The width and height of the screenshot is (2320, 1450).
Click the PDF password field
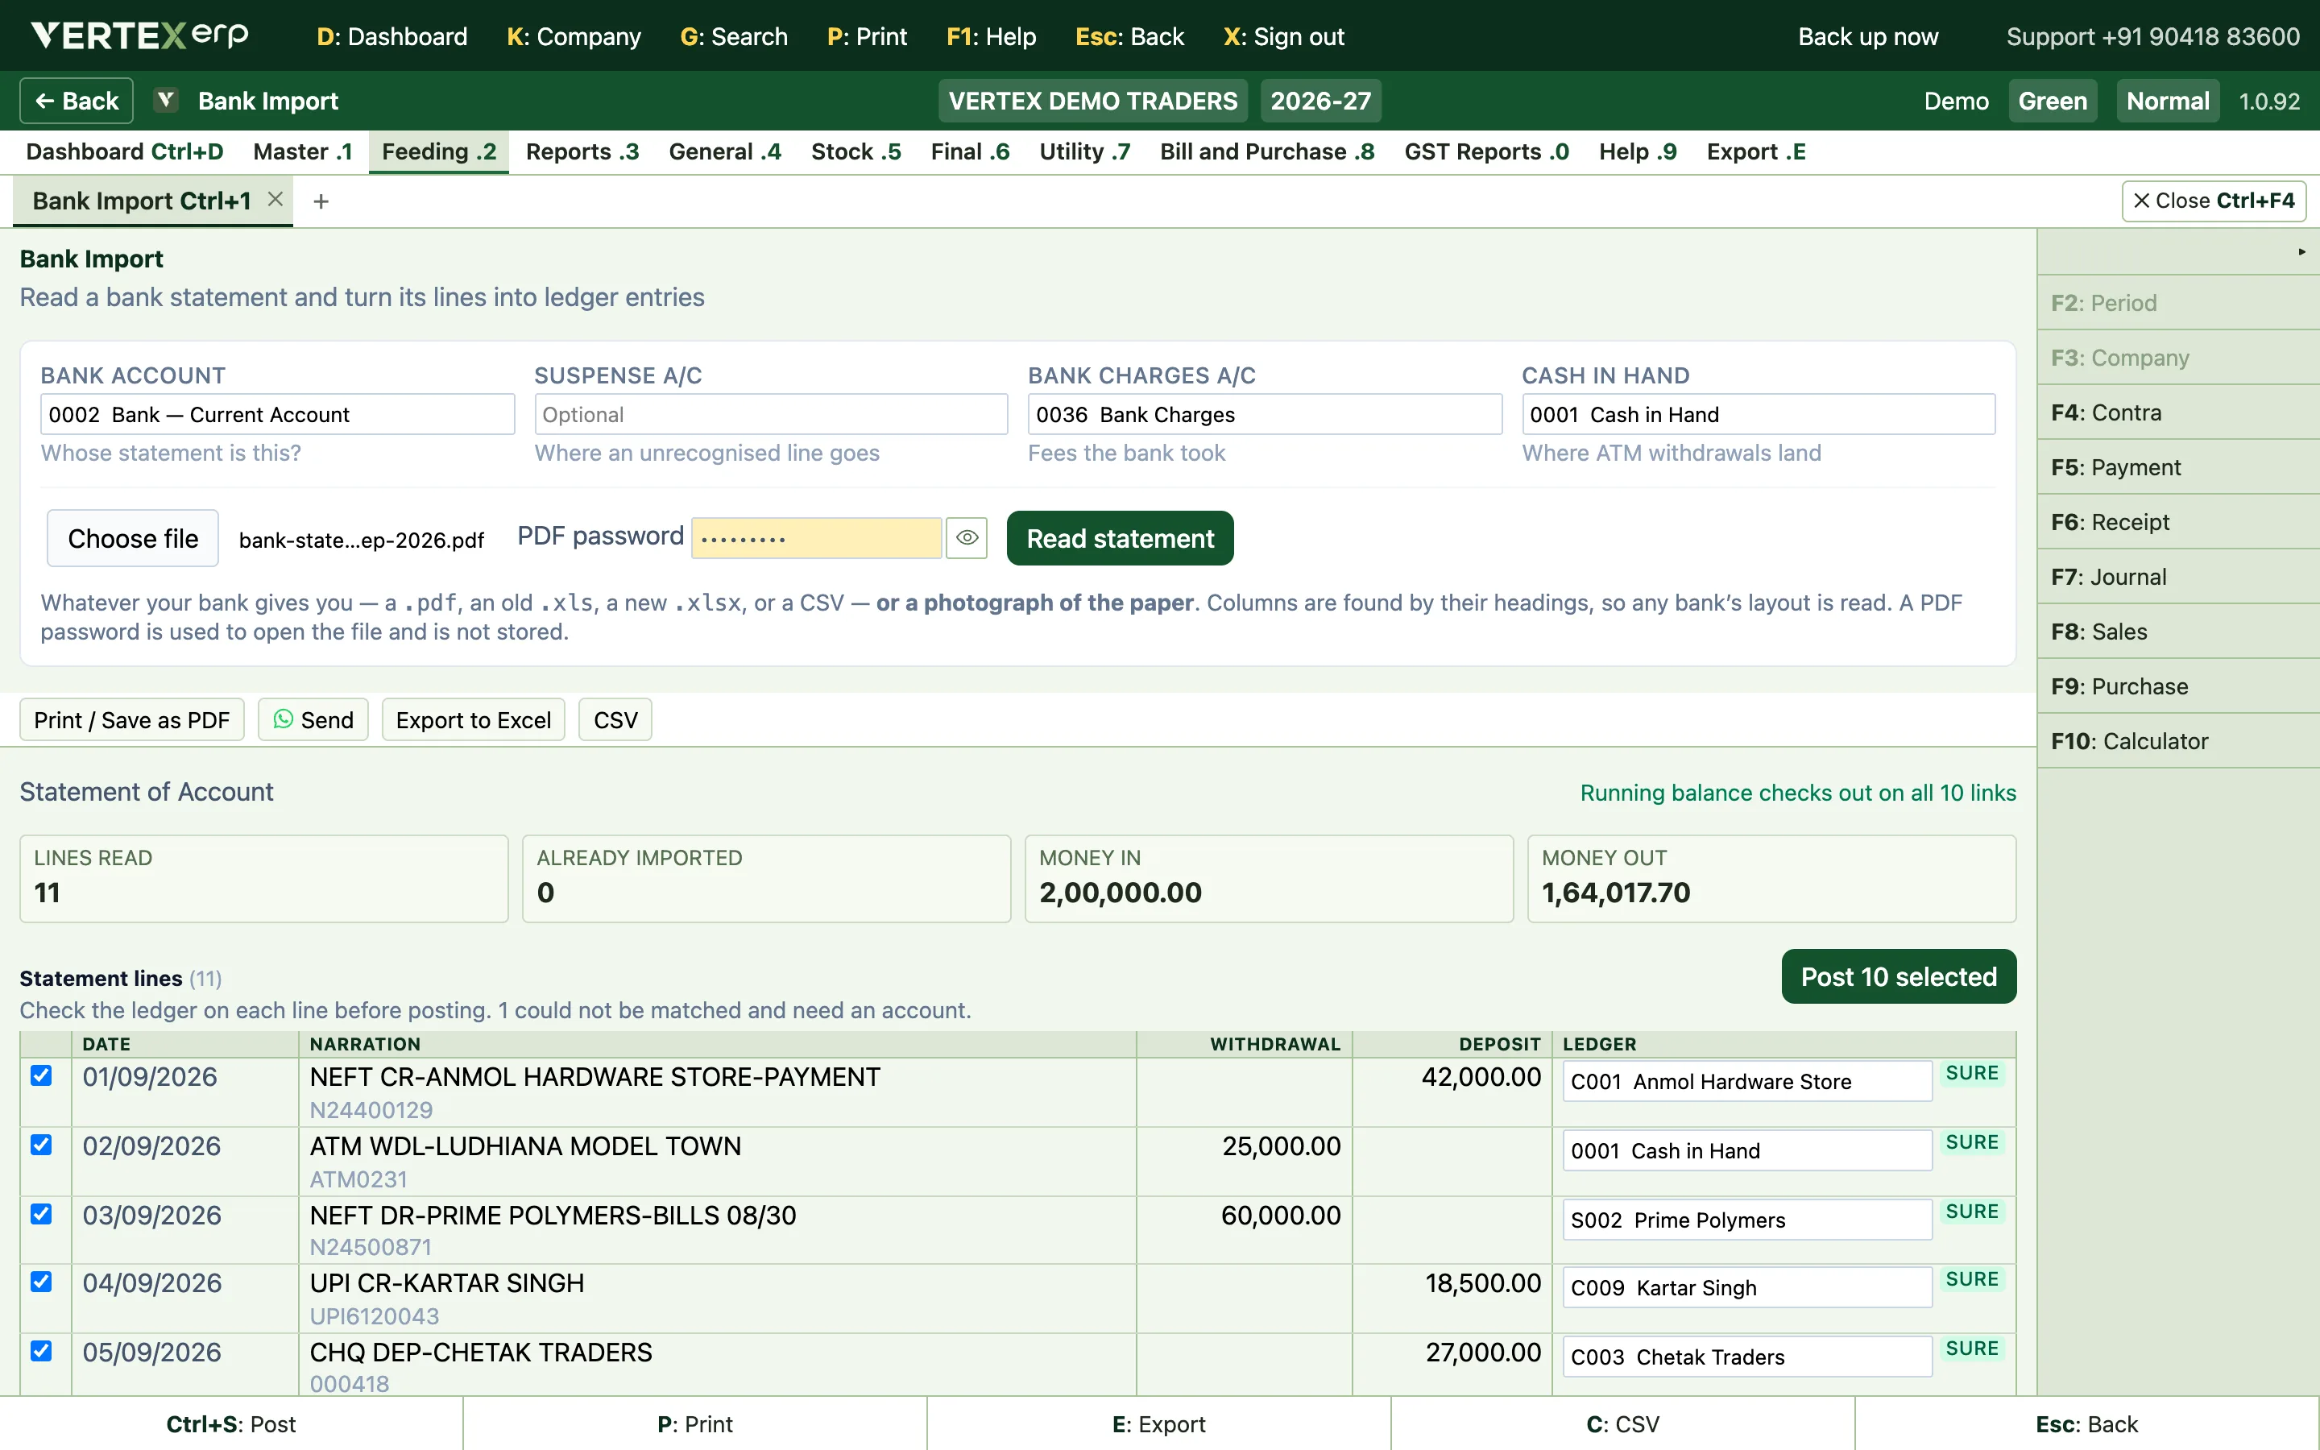[817, 538]
